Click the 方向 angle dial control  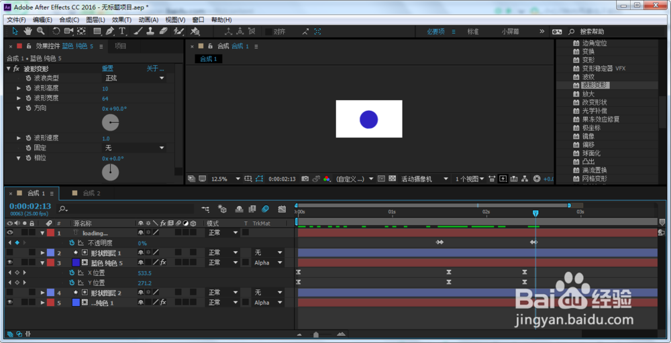pos(111,122)
